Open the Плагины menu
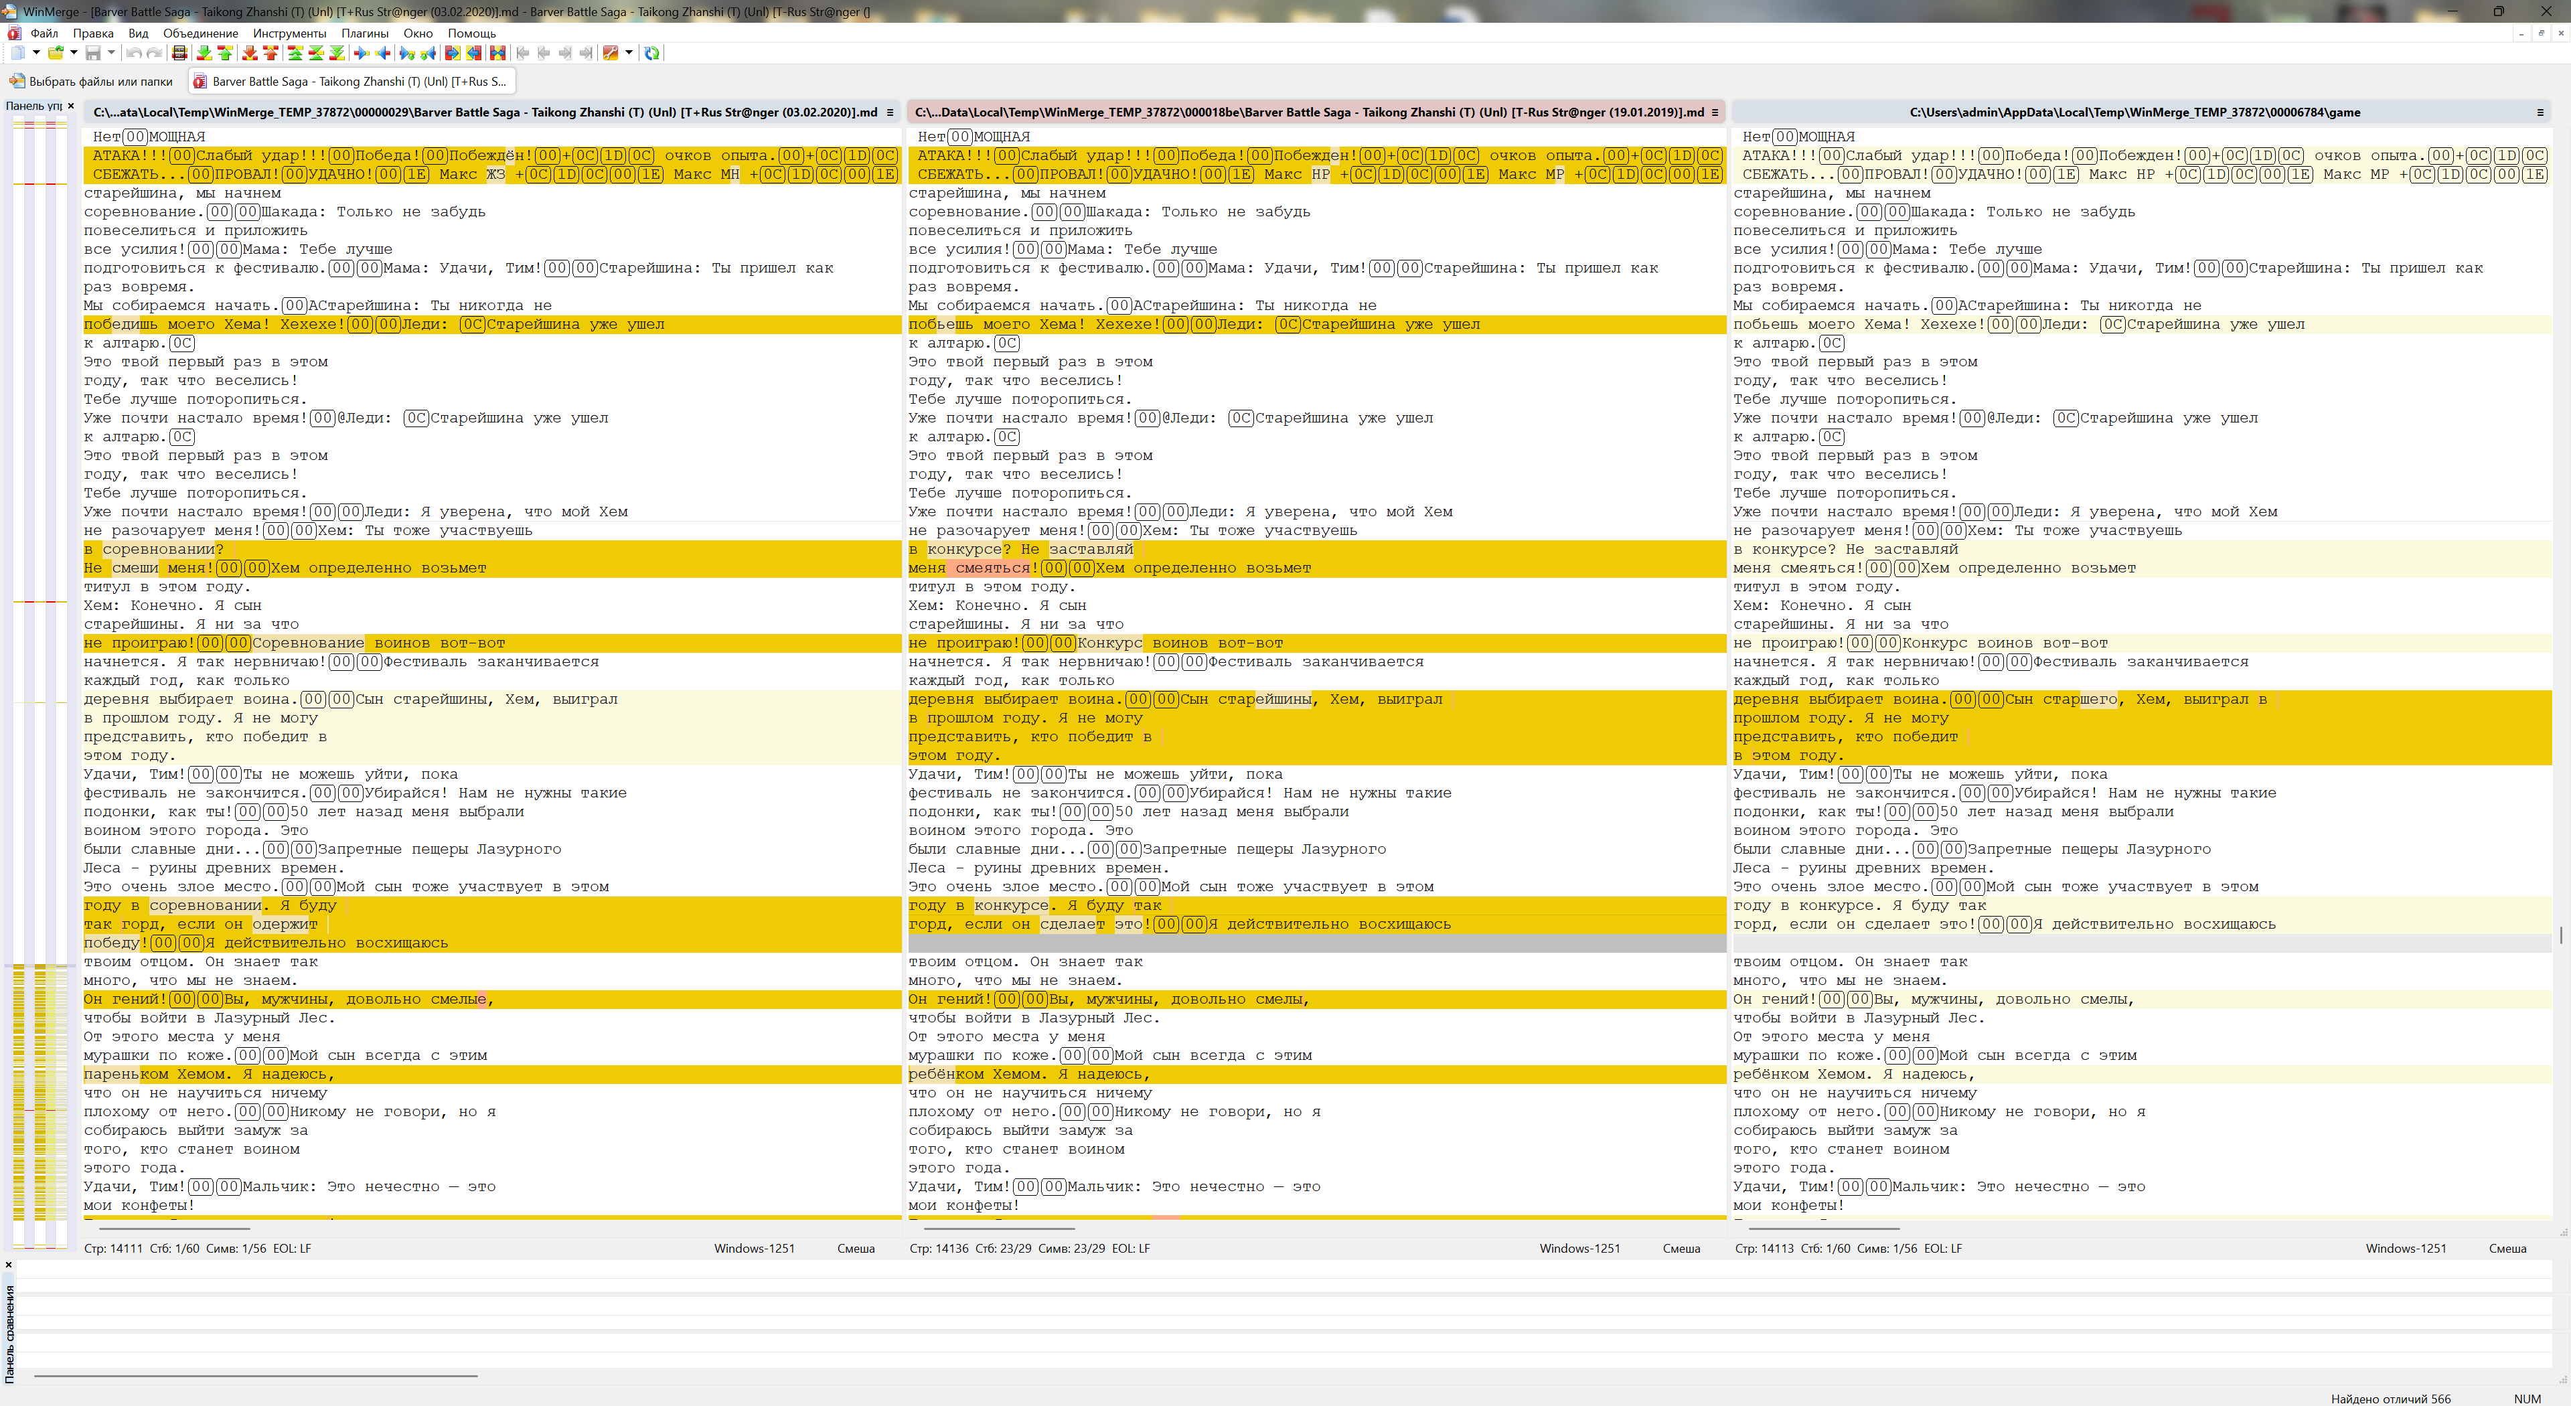2571x1406 pixels. coord(364,33)
